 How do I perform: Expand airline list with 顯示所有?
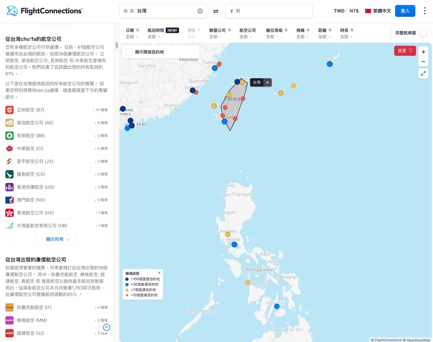tap(56, 239)
